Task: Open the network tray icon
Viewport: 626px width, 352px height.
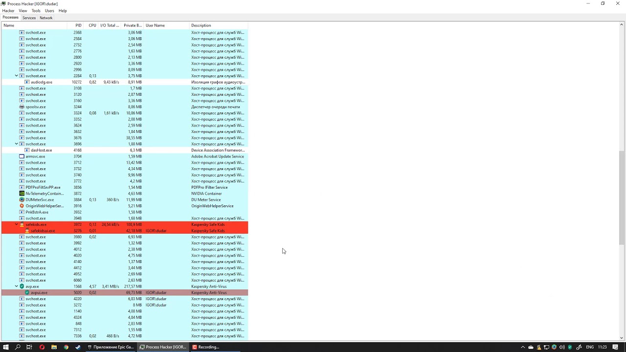Action: point(546,347)
